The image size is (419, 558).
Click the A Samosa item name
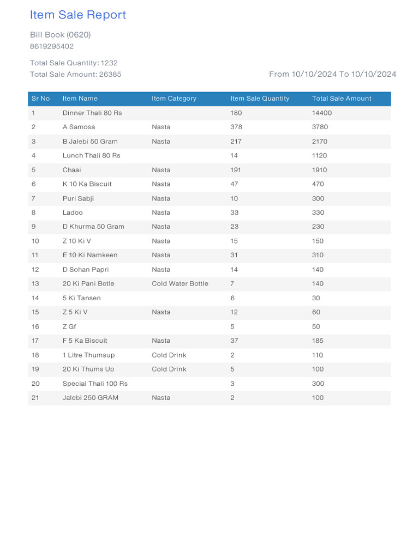tap(79, 127)
